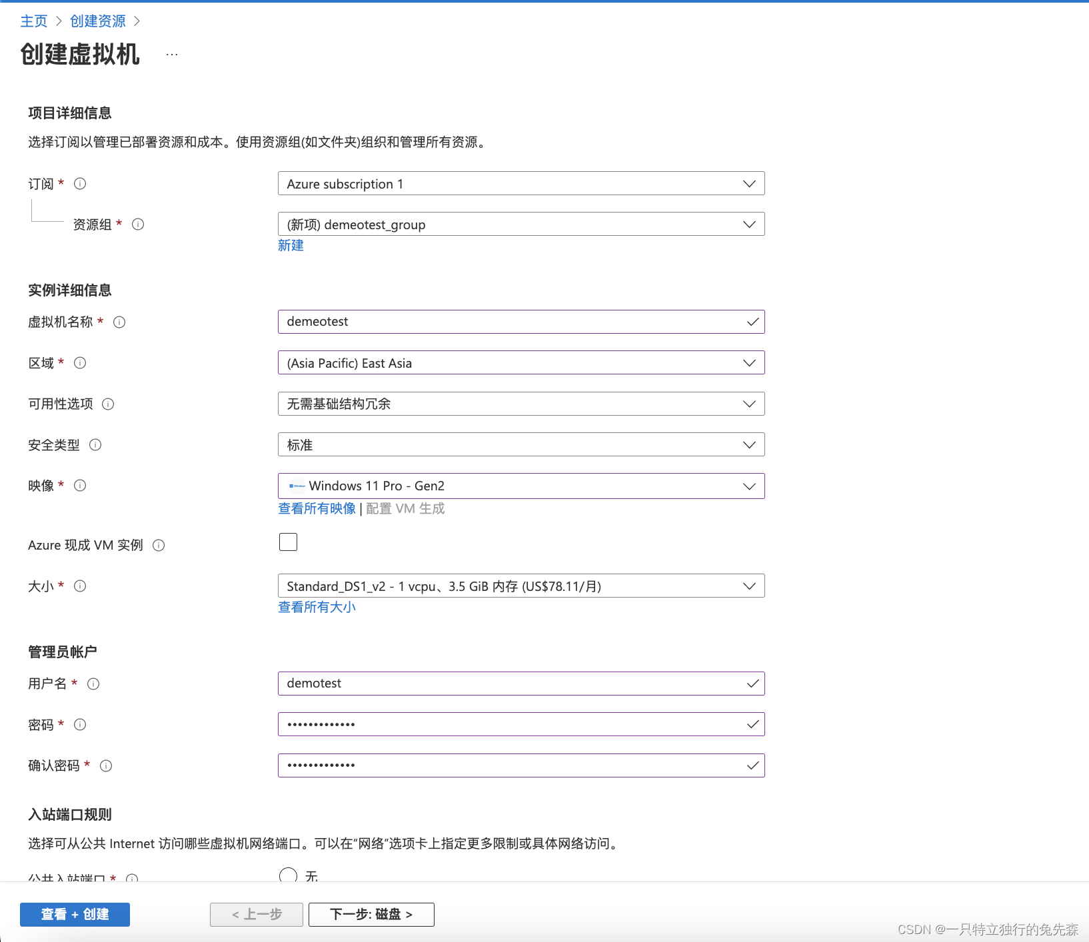1089x942 pixels.
Task: Click the 查看 + 创建 button
Action: tap(75, 915)
